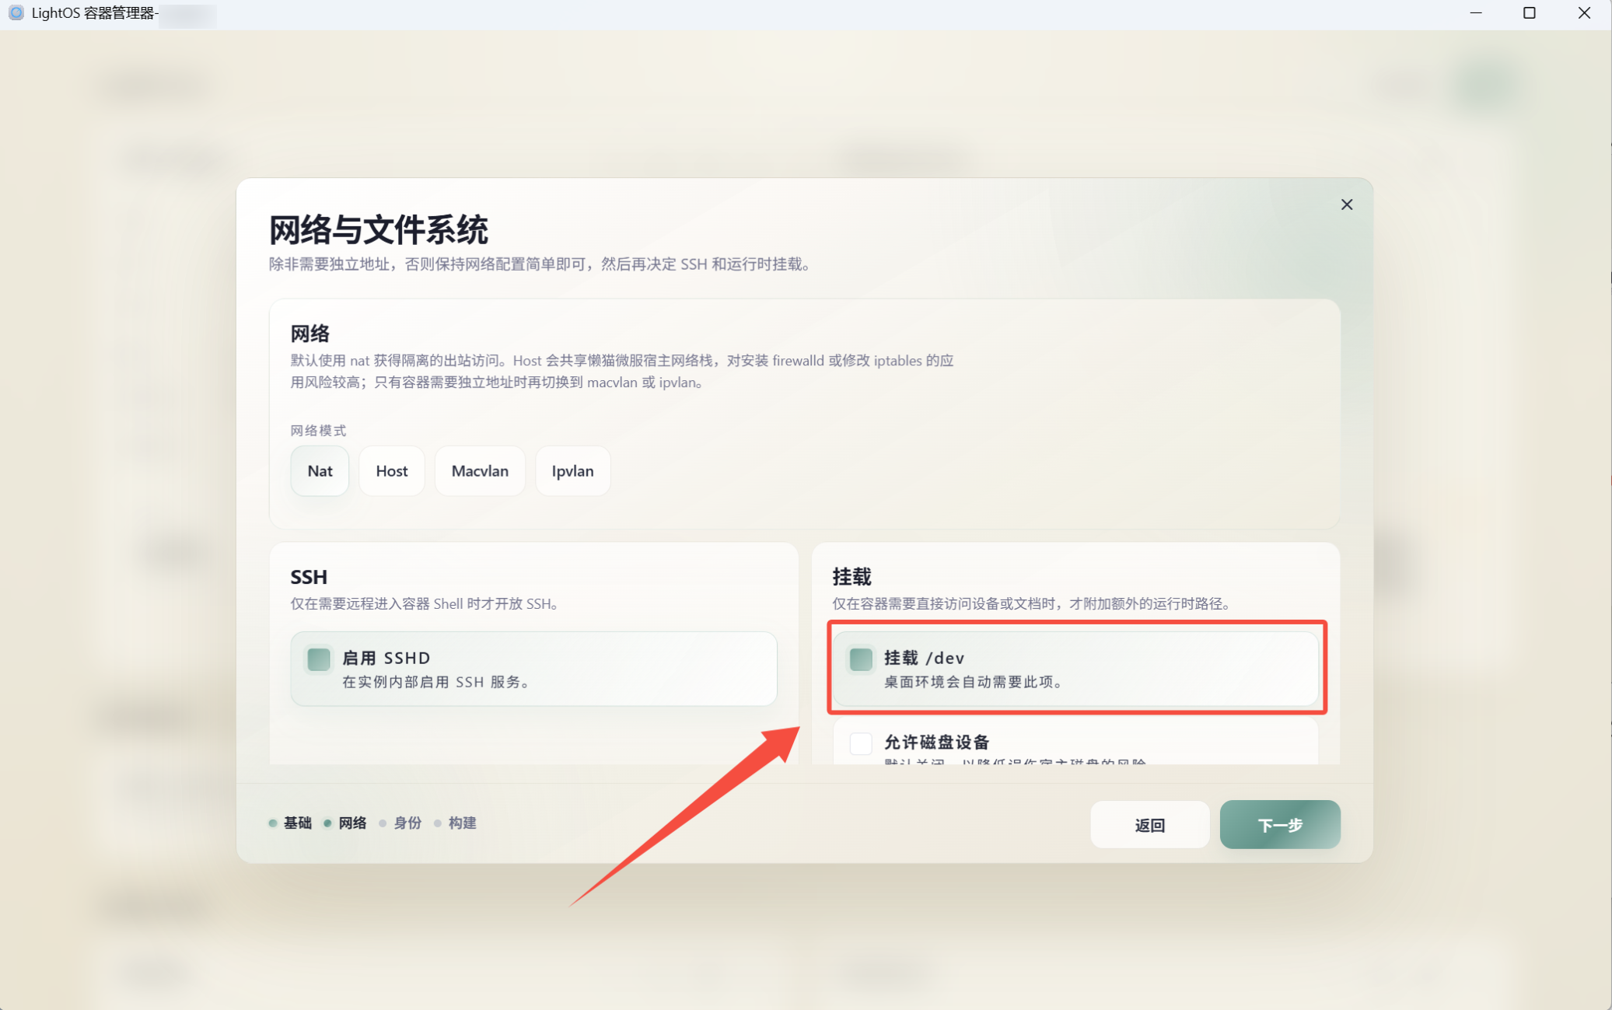Screen dimensions: 1612x1010
Task: Click the SSH section heading
Action: 309,577
